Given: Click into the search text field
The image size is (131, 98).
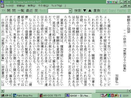Looking at the screenshot, I should 58,11.
